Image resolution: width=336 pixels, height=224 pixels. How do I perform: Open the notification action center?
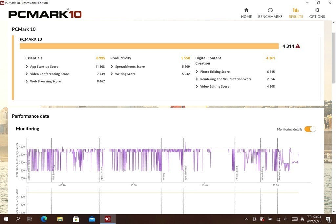[x=328, y=219]
